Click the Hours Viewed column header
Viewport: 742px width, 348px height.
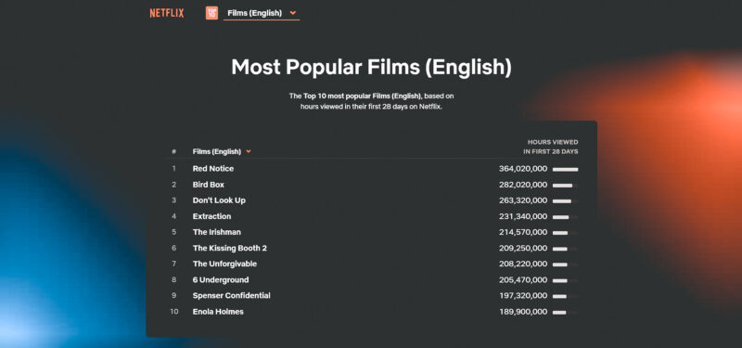point(551,147)
